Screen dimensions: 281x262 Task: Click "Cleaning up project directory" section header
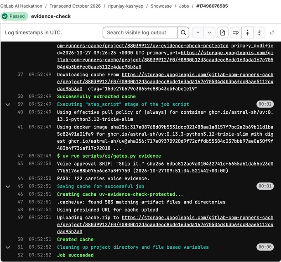pyautogui.click(x=133, y=247)
